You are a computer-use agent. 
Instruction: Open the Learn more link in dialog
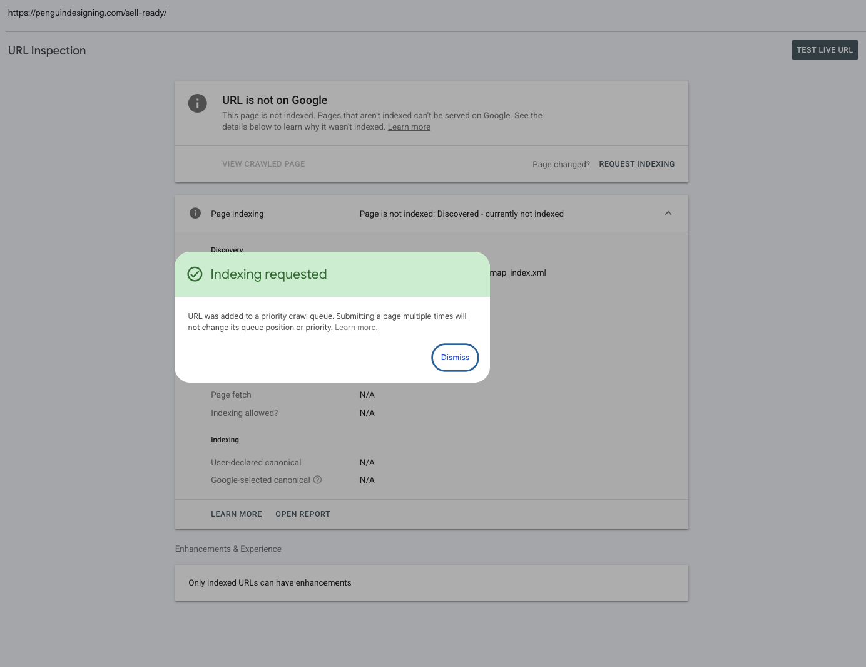pyautogui.click(x=356, y=328)
